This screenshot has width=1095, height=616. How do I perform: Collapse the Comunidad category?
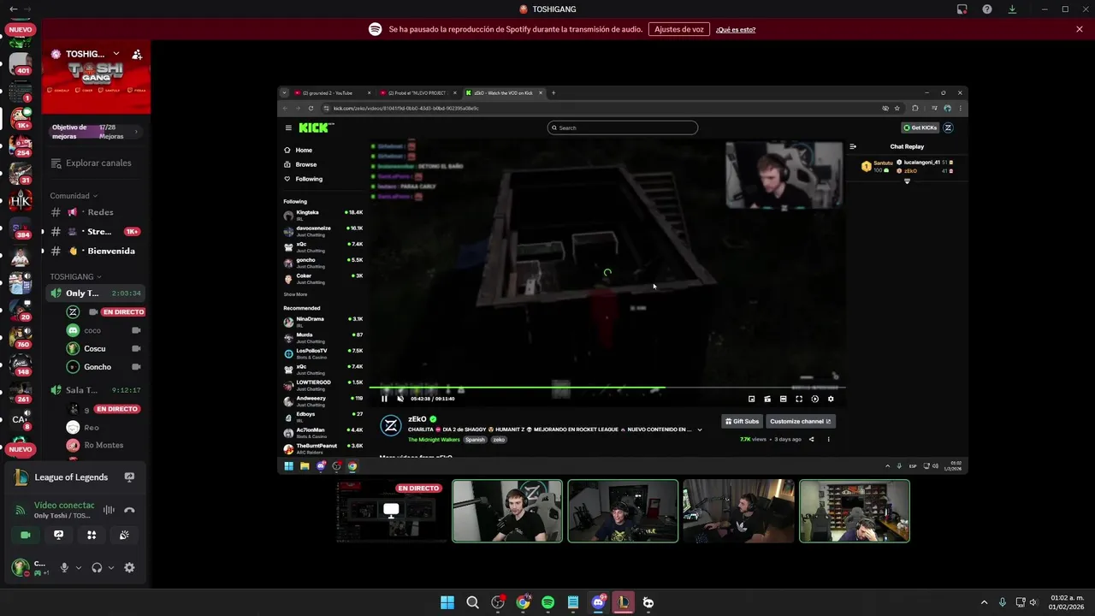coord(74,196)
